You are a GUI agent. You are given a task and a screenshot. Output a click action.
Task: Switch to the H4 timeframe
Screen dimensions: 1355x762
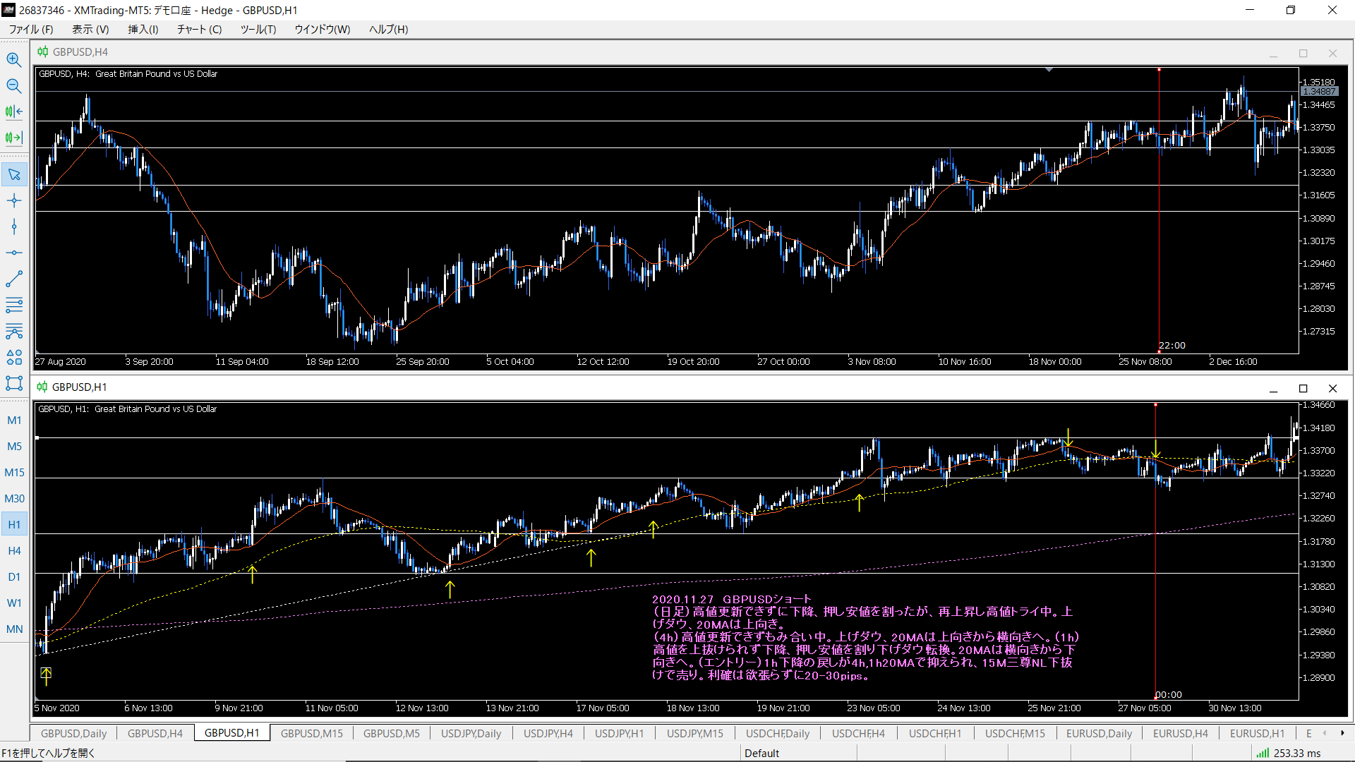pos(14,551)
